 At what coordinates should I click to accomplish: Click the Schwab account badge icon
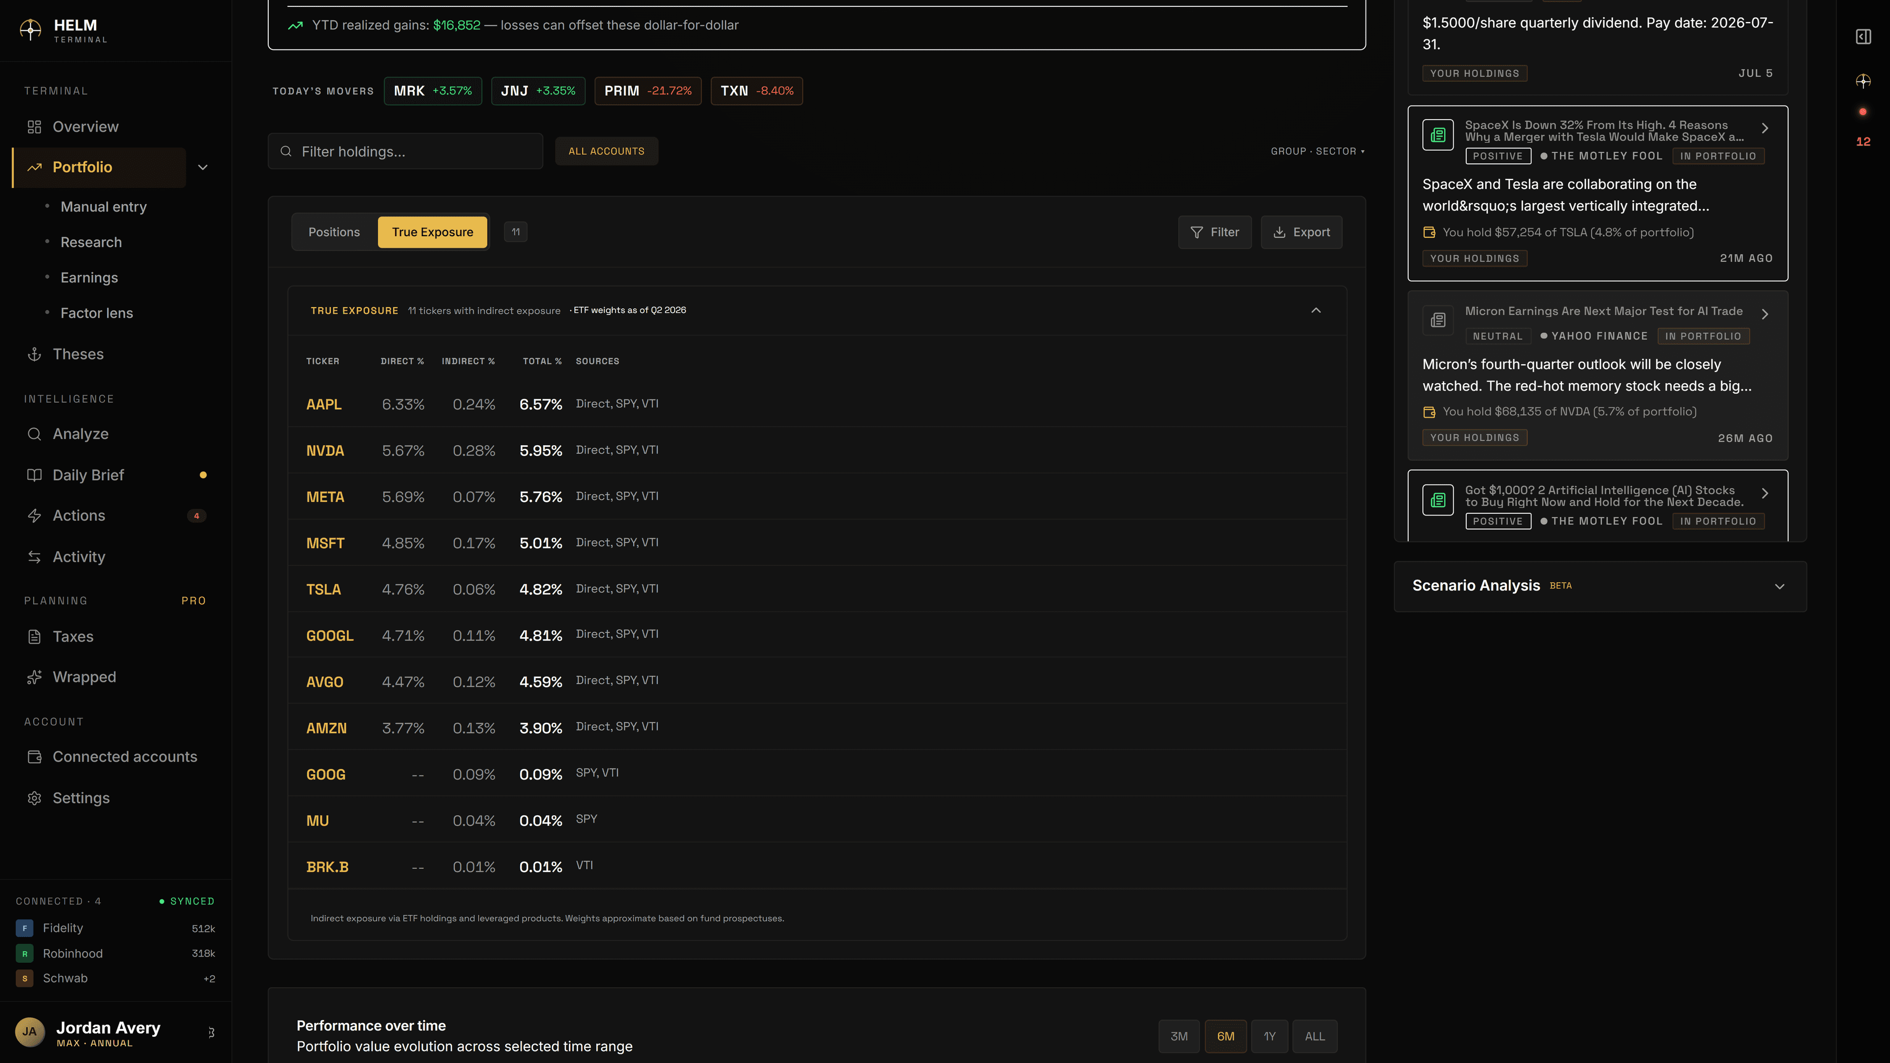pos(24,978)
